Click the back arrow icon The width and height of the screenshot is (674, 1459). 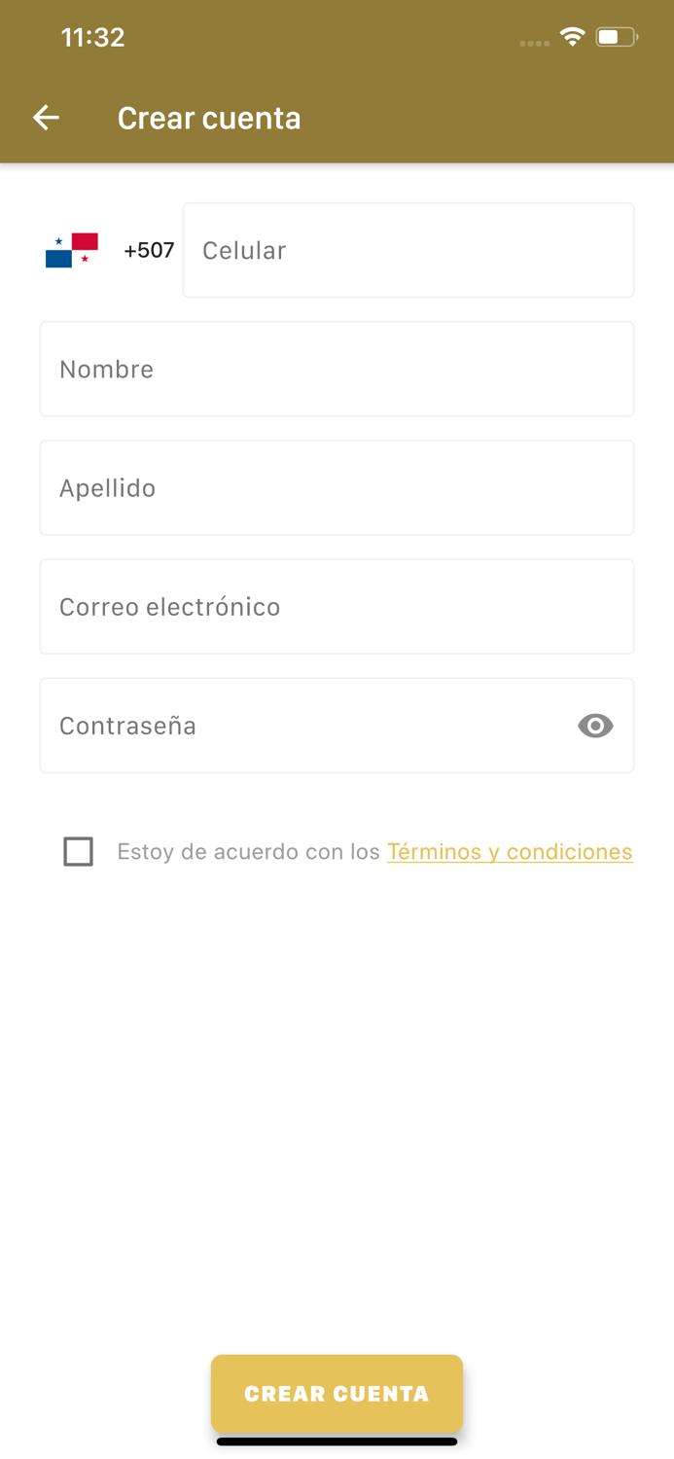(x=45, y=117)
